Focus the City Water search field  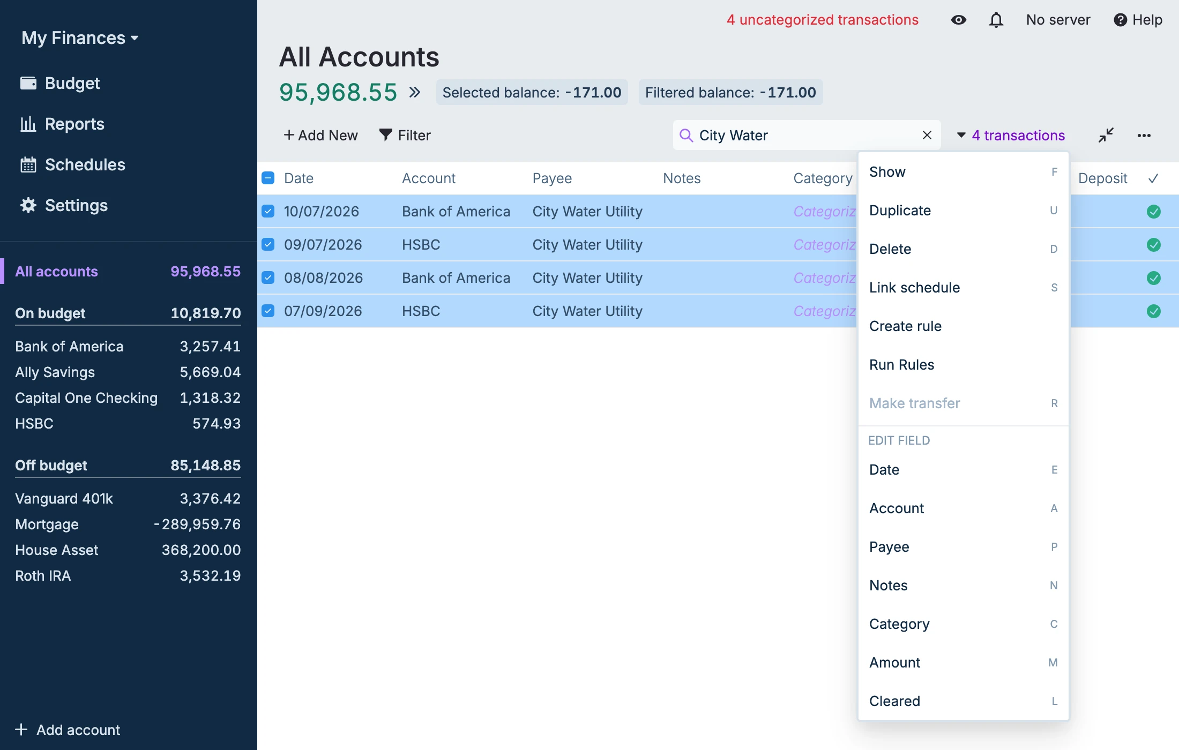click(807, 135)
